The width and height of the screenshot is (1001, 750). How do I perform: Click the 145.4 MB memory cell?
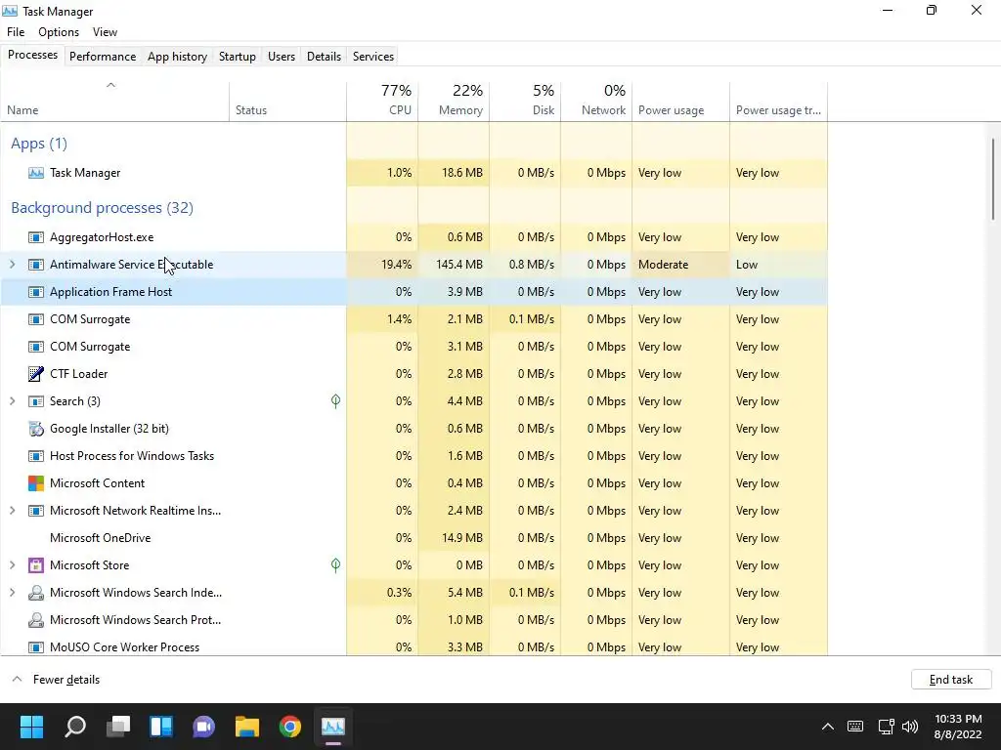pos(454,265)
